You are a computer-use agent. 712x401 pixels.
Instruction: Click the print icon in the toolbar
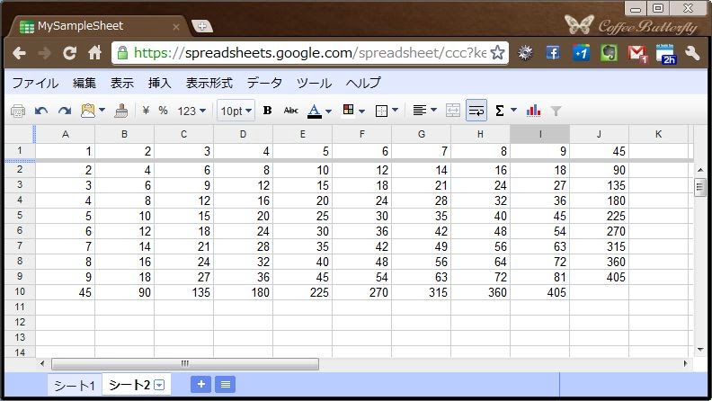[17, 111]
